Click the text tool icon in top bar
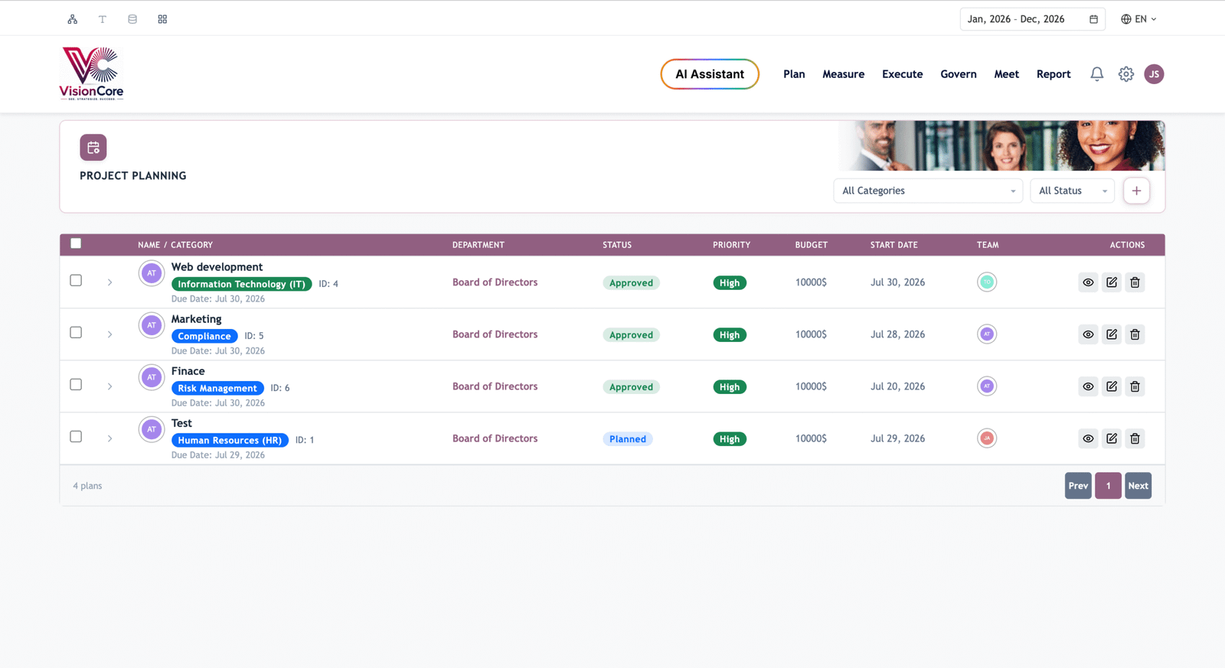The image size is (1225, 668). 103,19
